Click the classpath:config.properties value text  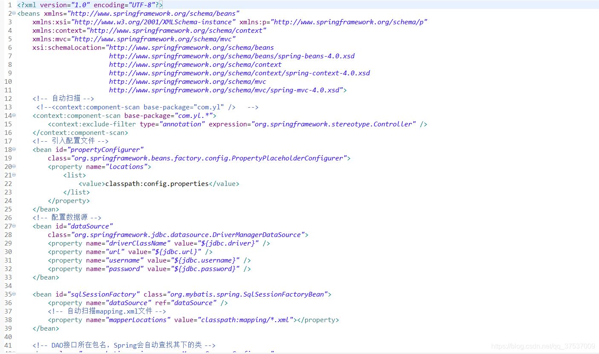(x=157, y=184)
